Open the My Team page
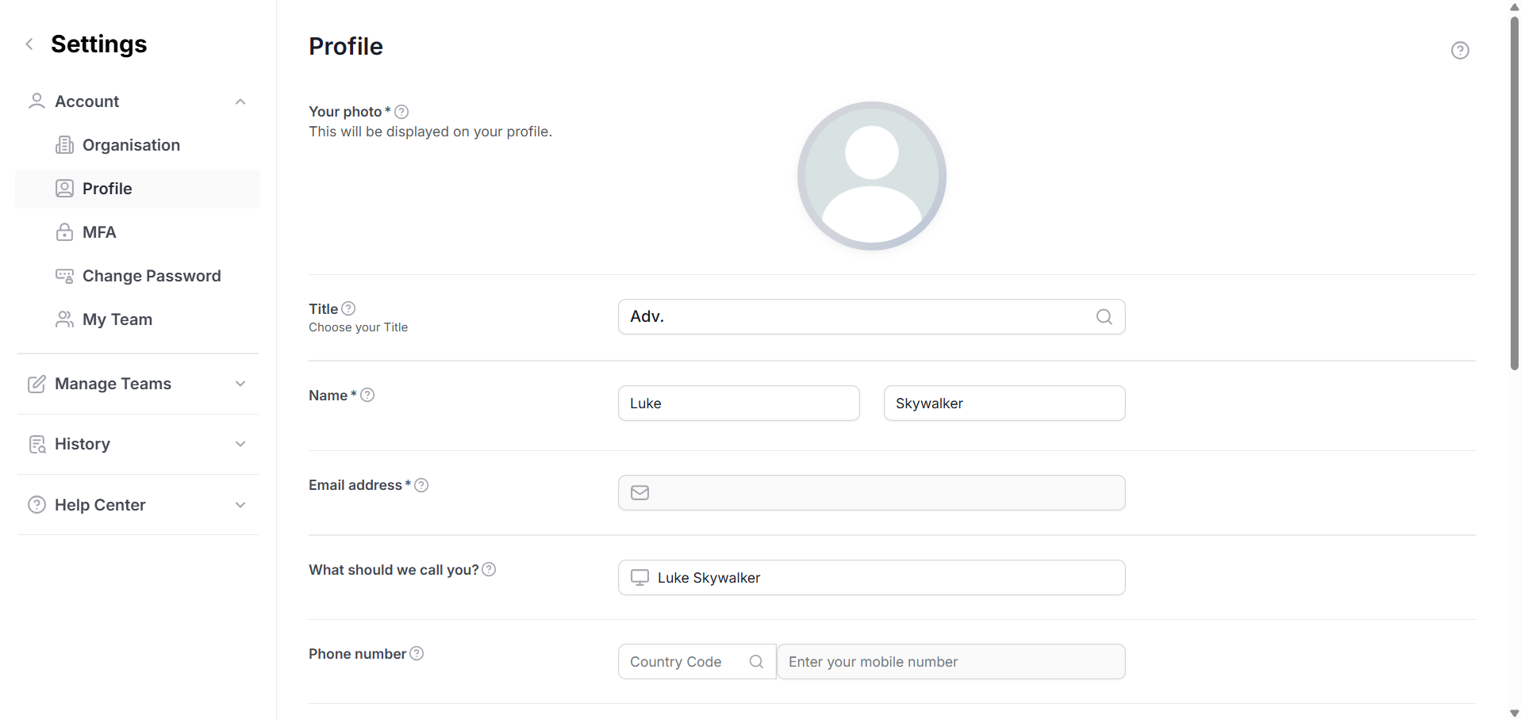This screenshot has width=1521, height=719. click(117, 319)
